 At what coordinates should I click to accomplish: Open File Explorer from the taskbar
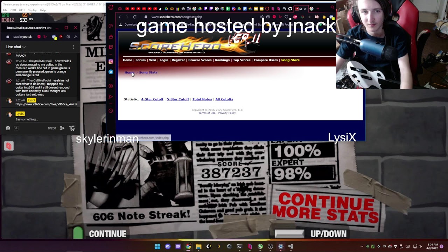point(198,246)
